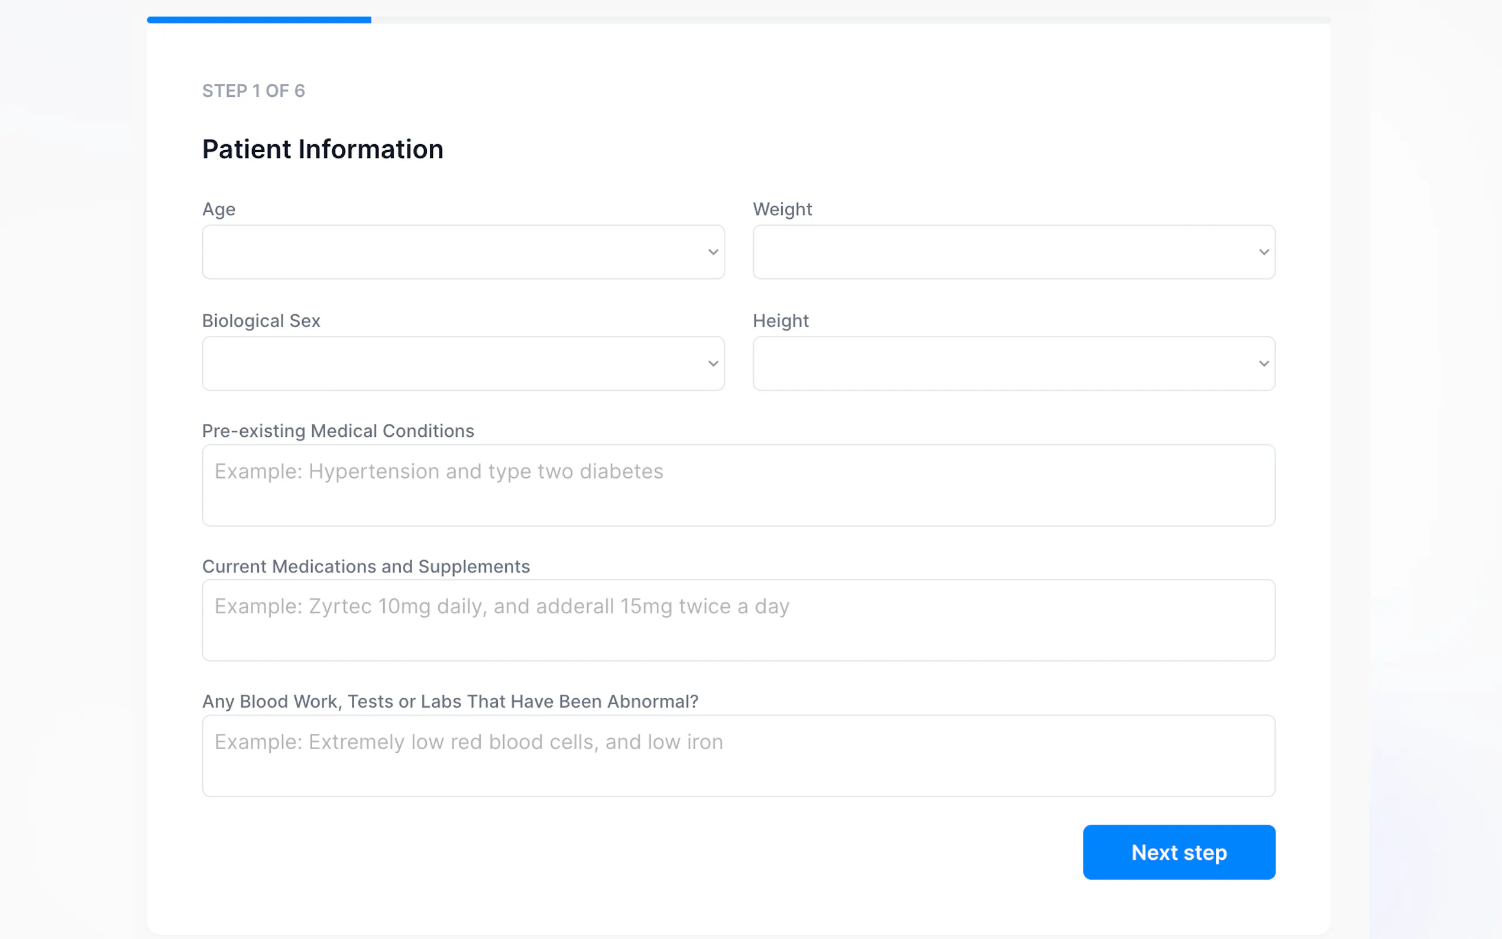Focus the Current Medications and Supplements text box
This screenshot has height=939, width=1502.
click(738, 620)
